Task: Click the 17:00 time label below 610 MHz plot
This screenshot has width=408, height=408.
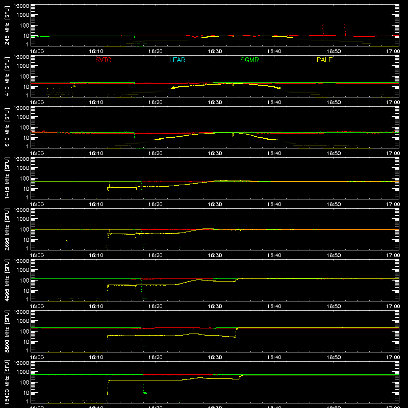Action: (x=393, y=154)
